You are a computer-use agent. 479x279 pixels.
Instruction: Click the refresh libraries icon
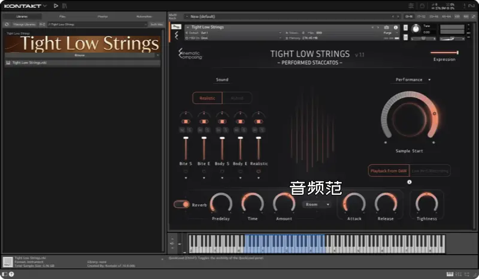click(x=7, y=24)
